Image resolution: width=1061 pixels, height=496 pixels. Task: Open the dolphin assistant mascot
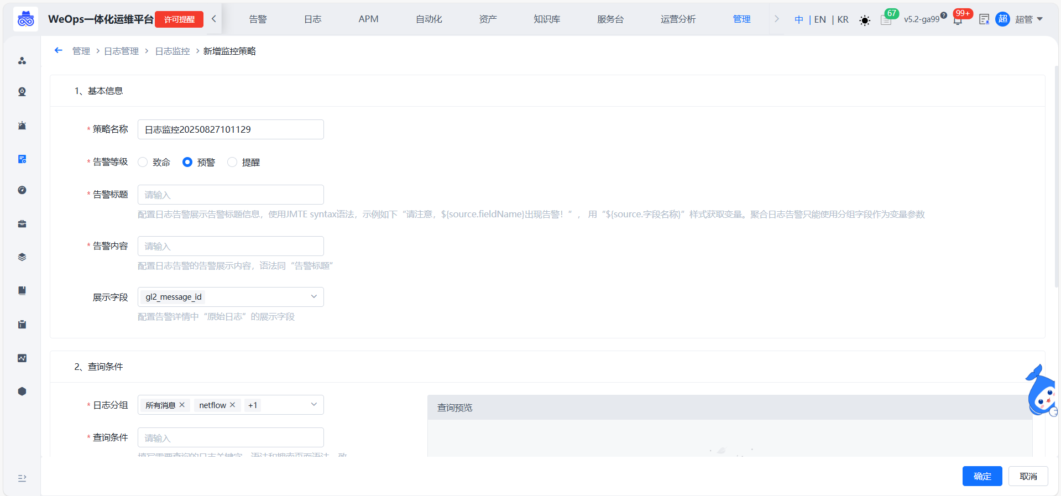click(x=1041, y=391)
